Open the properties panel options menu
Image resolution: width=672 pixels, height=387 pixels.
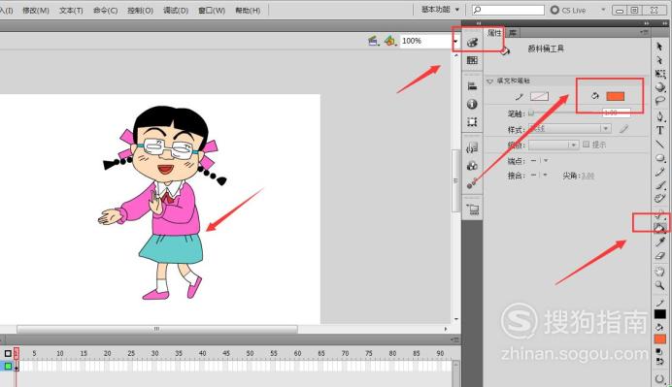click(x=644, y=33)
